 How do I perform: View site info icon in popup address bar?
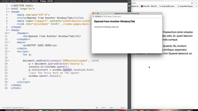(93, 16)
